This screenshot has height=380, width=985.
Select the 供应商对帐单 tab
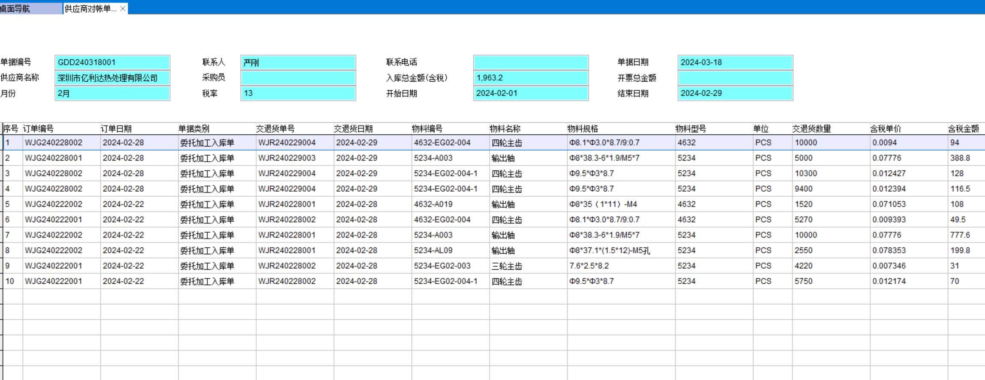pyautogui.click(x=90, y=9)
